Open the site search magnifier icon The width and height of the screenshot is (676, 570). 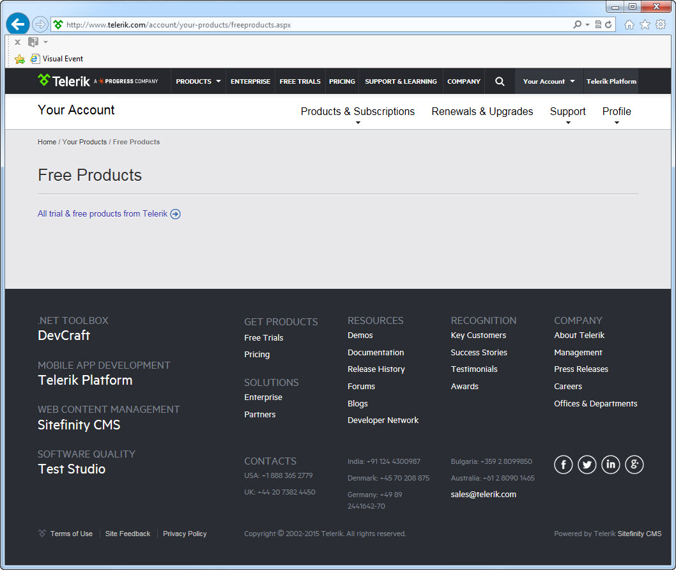(500, 82)
